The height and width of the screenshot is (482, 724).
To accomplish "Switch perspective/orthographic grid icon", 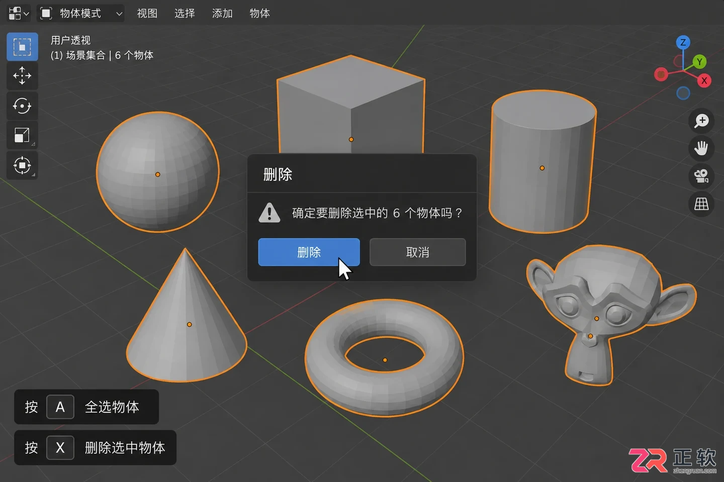I will [701, 203].
